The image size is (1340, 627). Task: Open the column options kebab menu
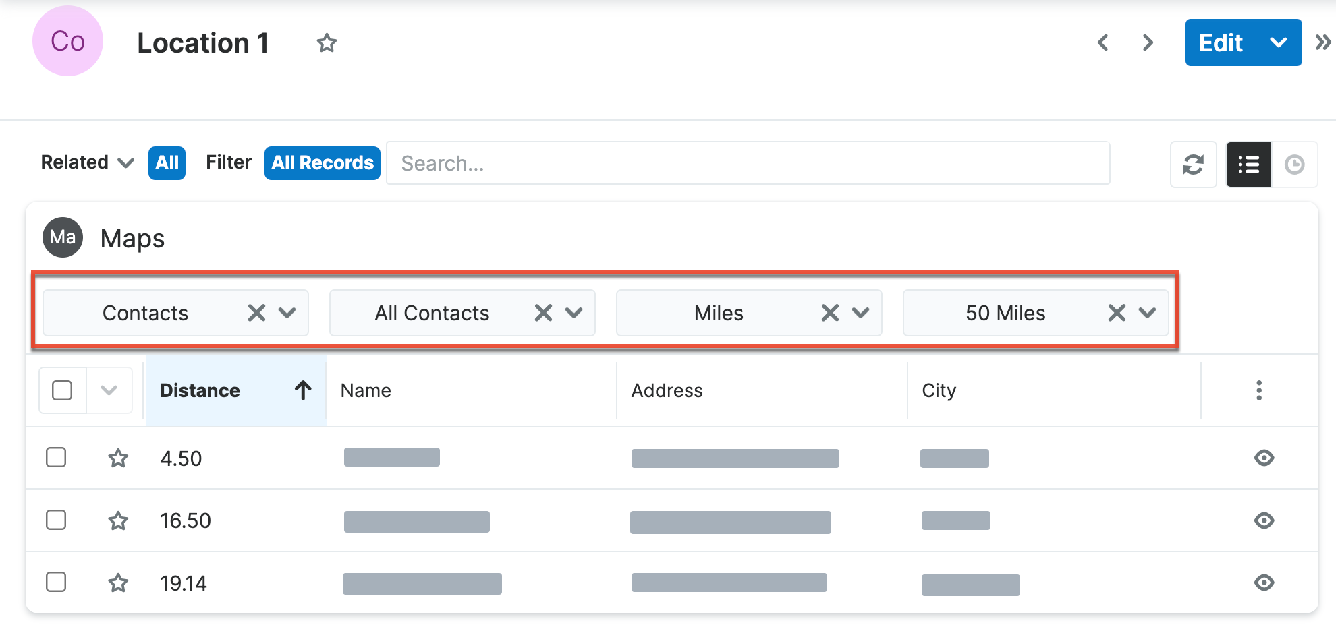point(1259,390)
